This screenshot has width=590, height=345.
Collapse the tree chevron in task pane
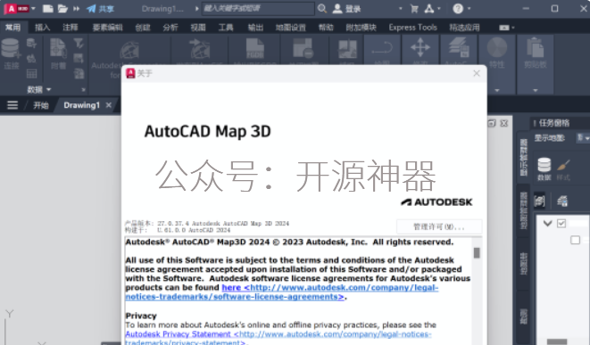pyautogui.click(x=547, y=224)
